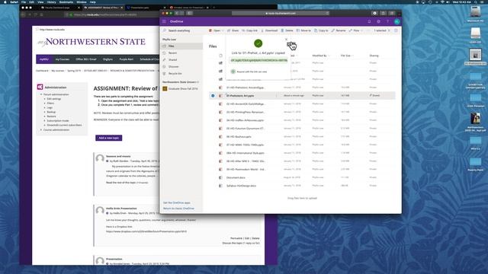Screen dimensions: 488x274
Task: Open OneDrive notifications bell icon
Action: (x=369, y=21)
